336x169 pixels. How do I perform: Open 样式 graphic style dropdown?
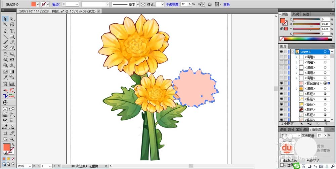coord(162,4)
